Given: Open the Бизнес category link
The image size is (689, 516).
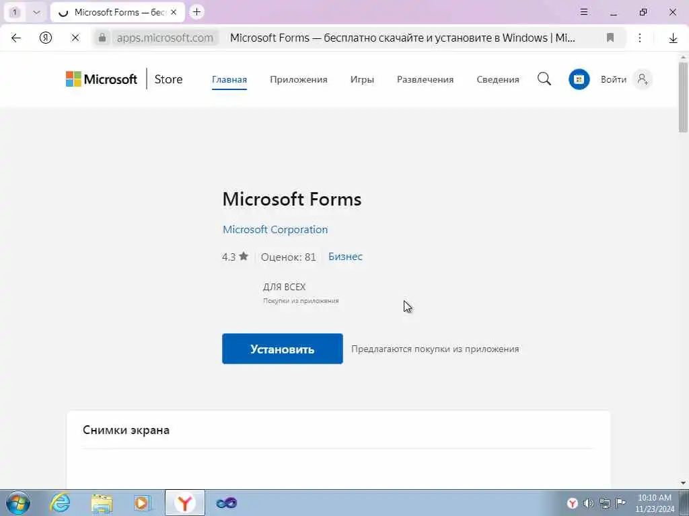Looking at the screenshot, I should pos(345,256).
